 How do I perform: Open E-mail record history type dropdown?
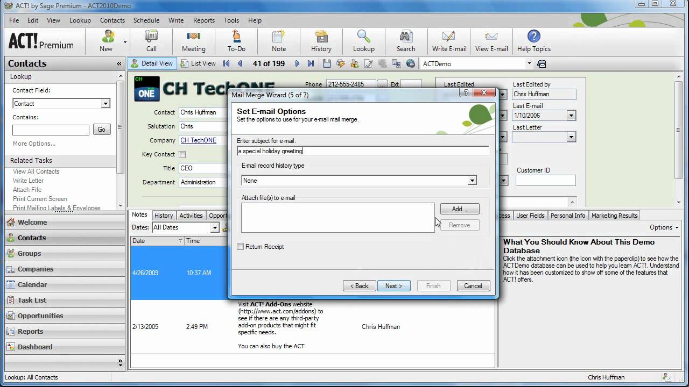pos(472,181)
